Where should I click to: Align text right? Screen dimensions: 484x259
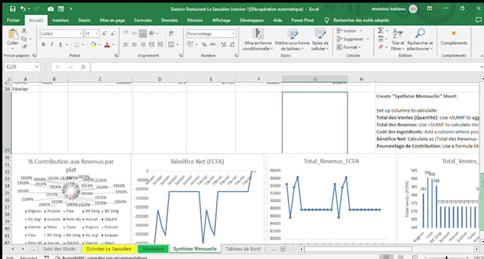tap(142, 45)
